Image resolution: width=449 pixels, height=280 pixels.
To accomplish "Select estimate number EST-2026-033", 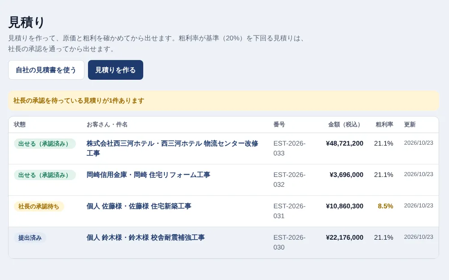I will [x=290, y=148].
